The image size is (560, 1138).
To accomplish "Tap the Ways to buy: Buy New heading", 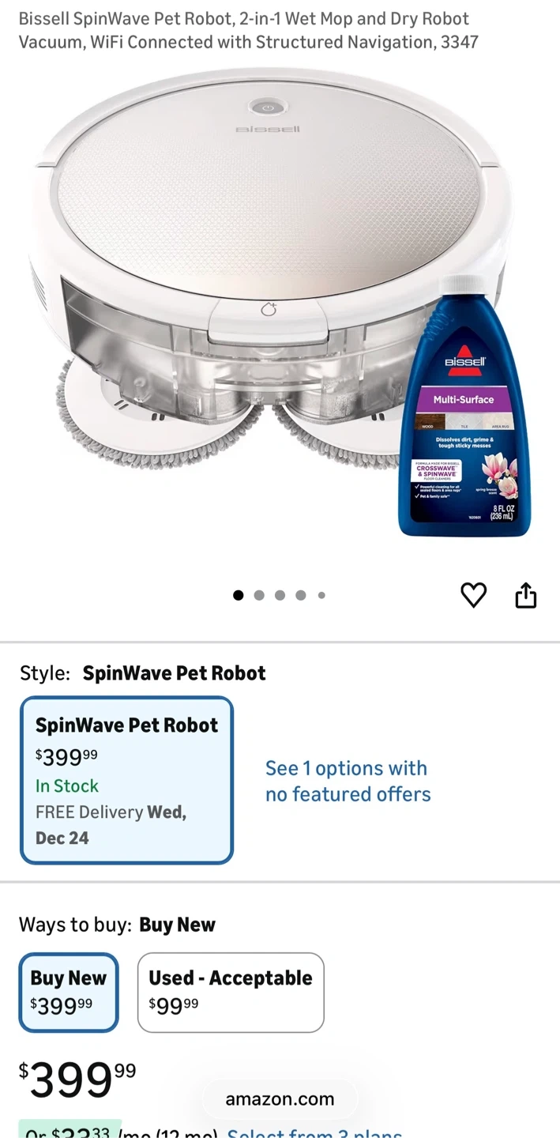I will coord(117,925).
